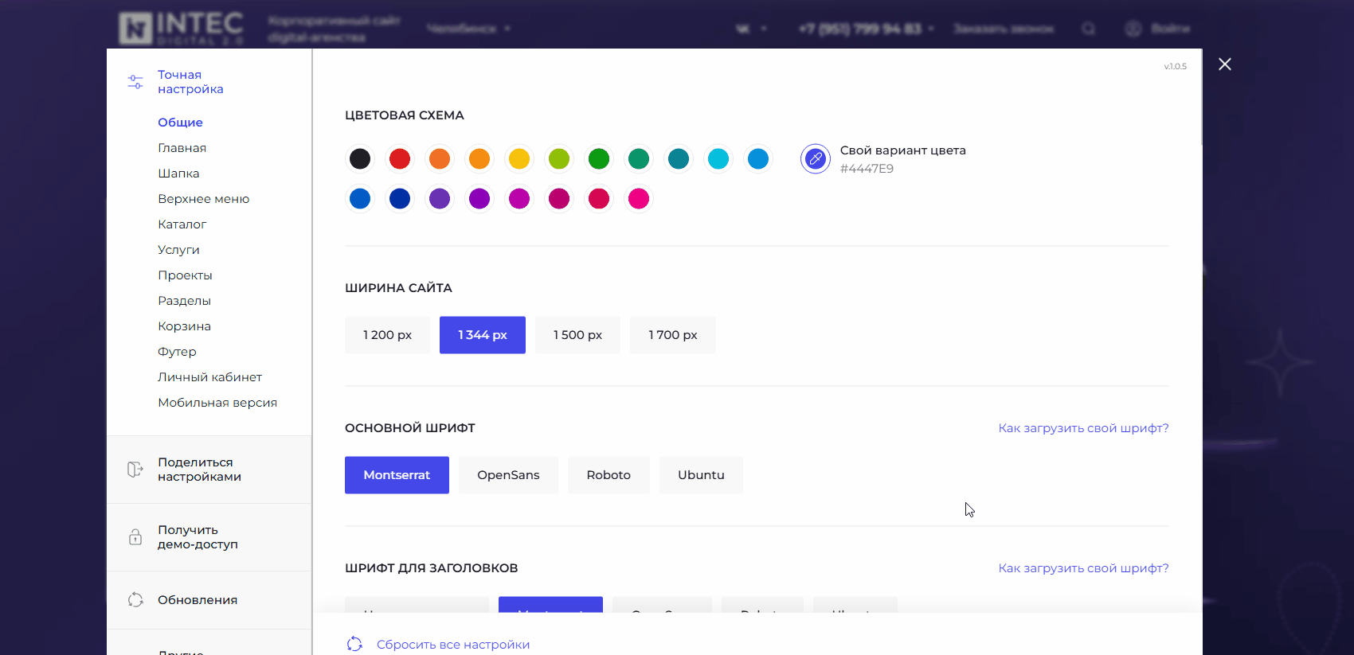The width and height of the screenshot is (1354, 655).
Task: Go to Верхнее меню settings
Action: click(203, 199)
